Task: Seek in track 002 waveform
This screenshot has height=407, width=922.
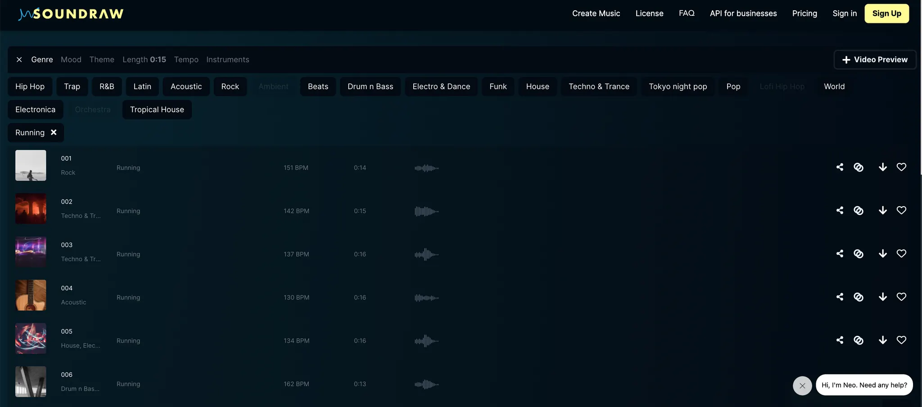Action: click(x=426, y=211)
